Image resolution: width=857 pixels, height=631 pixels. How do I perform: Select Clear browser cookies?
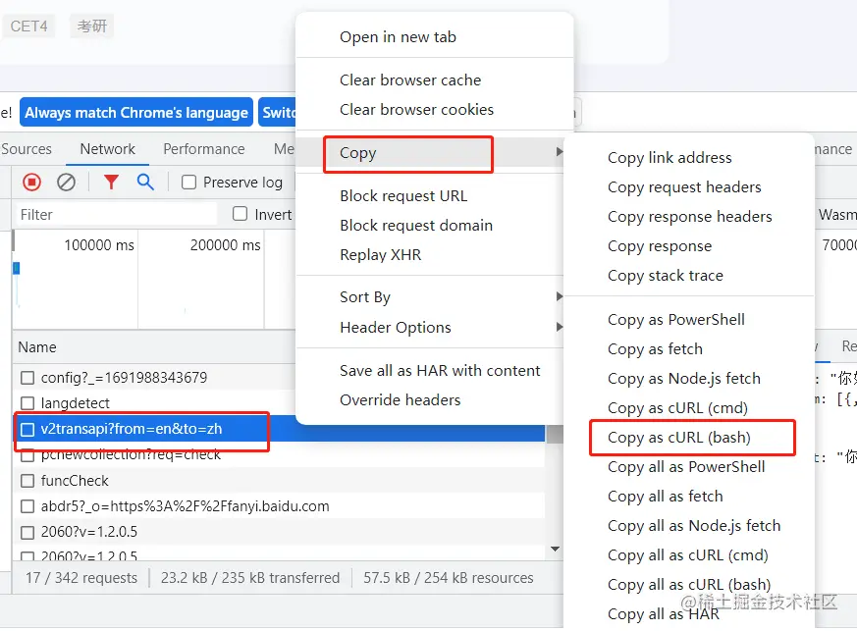click(416, 109)
